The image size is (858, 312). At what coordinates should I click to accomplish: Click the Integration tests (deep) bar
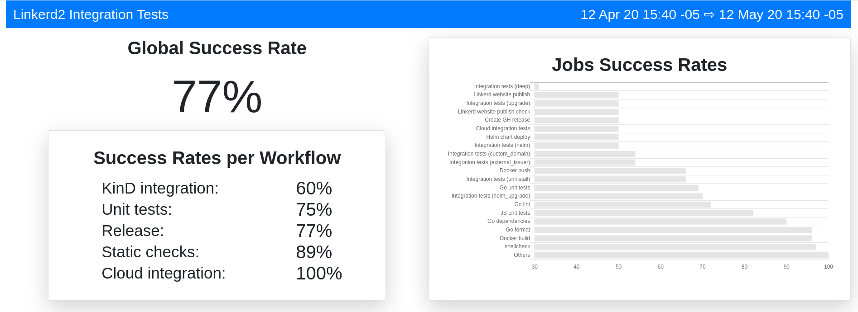537,86
